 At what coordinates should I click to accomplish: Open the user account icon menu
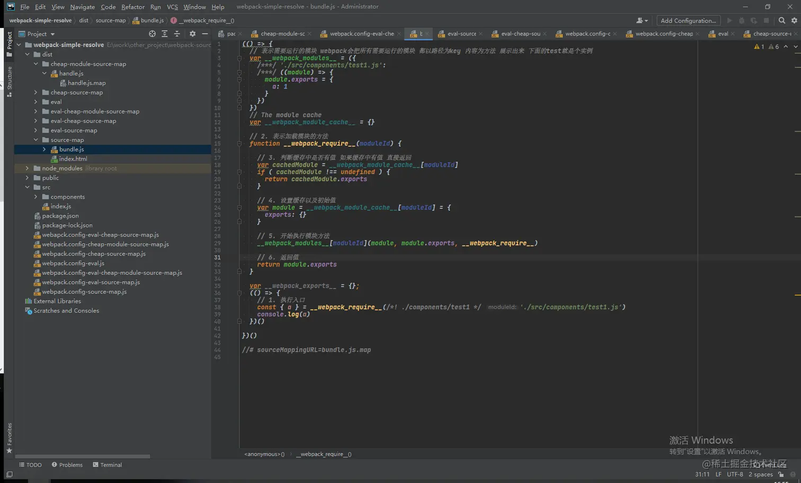(642, 21)
